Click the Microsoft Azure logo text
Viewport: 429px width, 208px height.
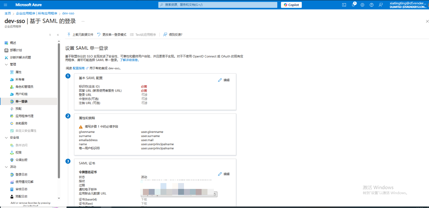pos(28,5)
